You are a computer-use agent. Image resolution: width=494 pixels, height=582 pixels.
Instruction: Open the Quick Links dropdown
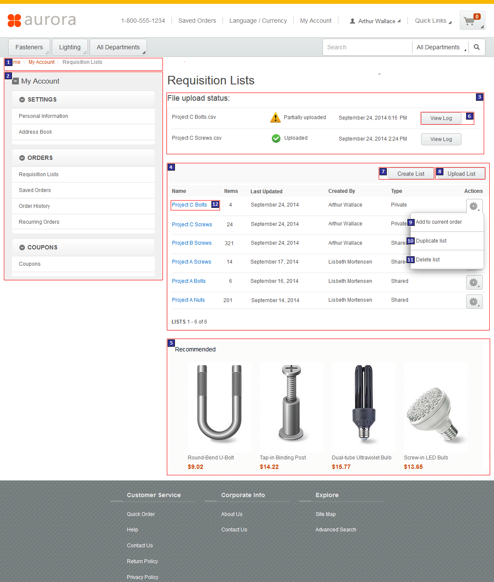point(431,20)
